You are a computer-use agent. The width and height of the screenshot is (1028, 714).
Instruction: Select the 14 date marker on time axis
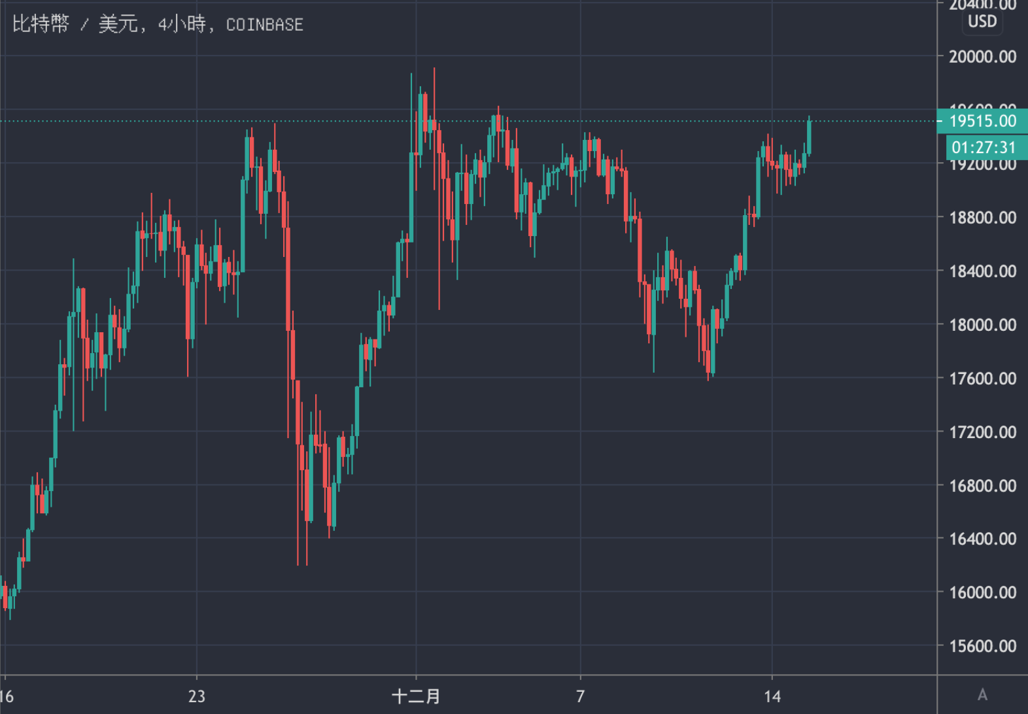772,696
